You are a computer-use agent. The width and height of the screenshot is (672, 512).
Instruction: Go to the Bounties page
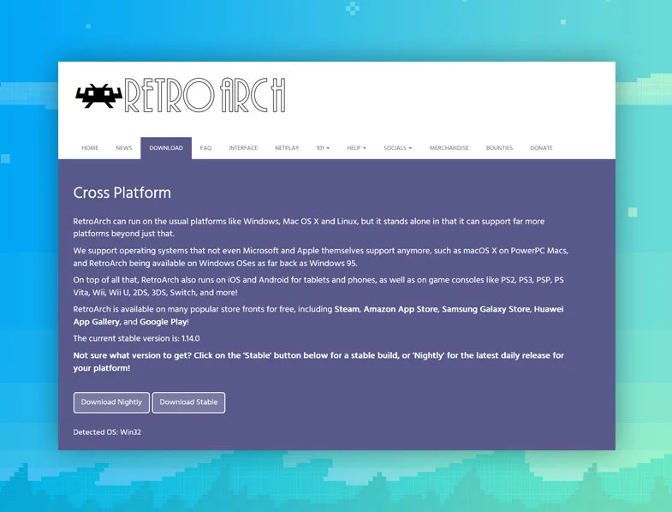[x=499, y=148]
